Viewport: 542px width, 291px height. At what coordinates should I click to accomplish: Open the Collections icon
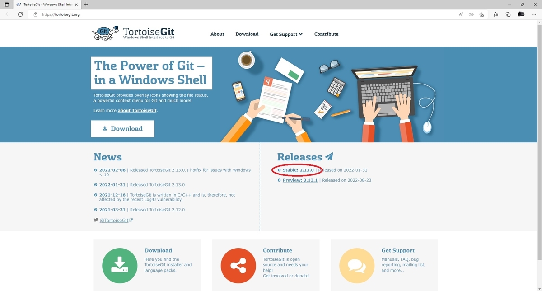508,14
